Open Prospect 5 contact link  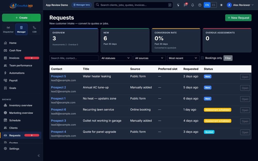(x=58, y=76)
